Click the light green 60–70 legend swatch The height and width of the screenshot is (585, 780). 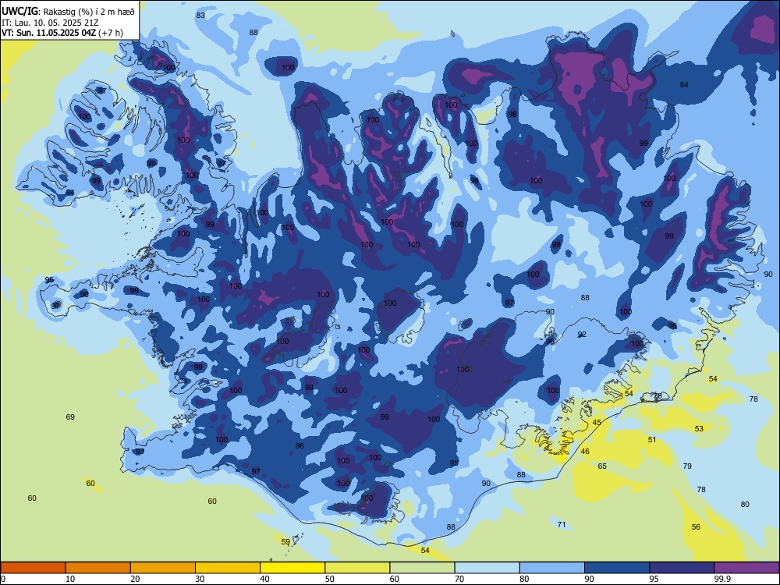coord(422,568)
